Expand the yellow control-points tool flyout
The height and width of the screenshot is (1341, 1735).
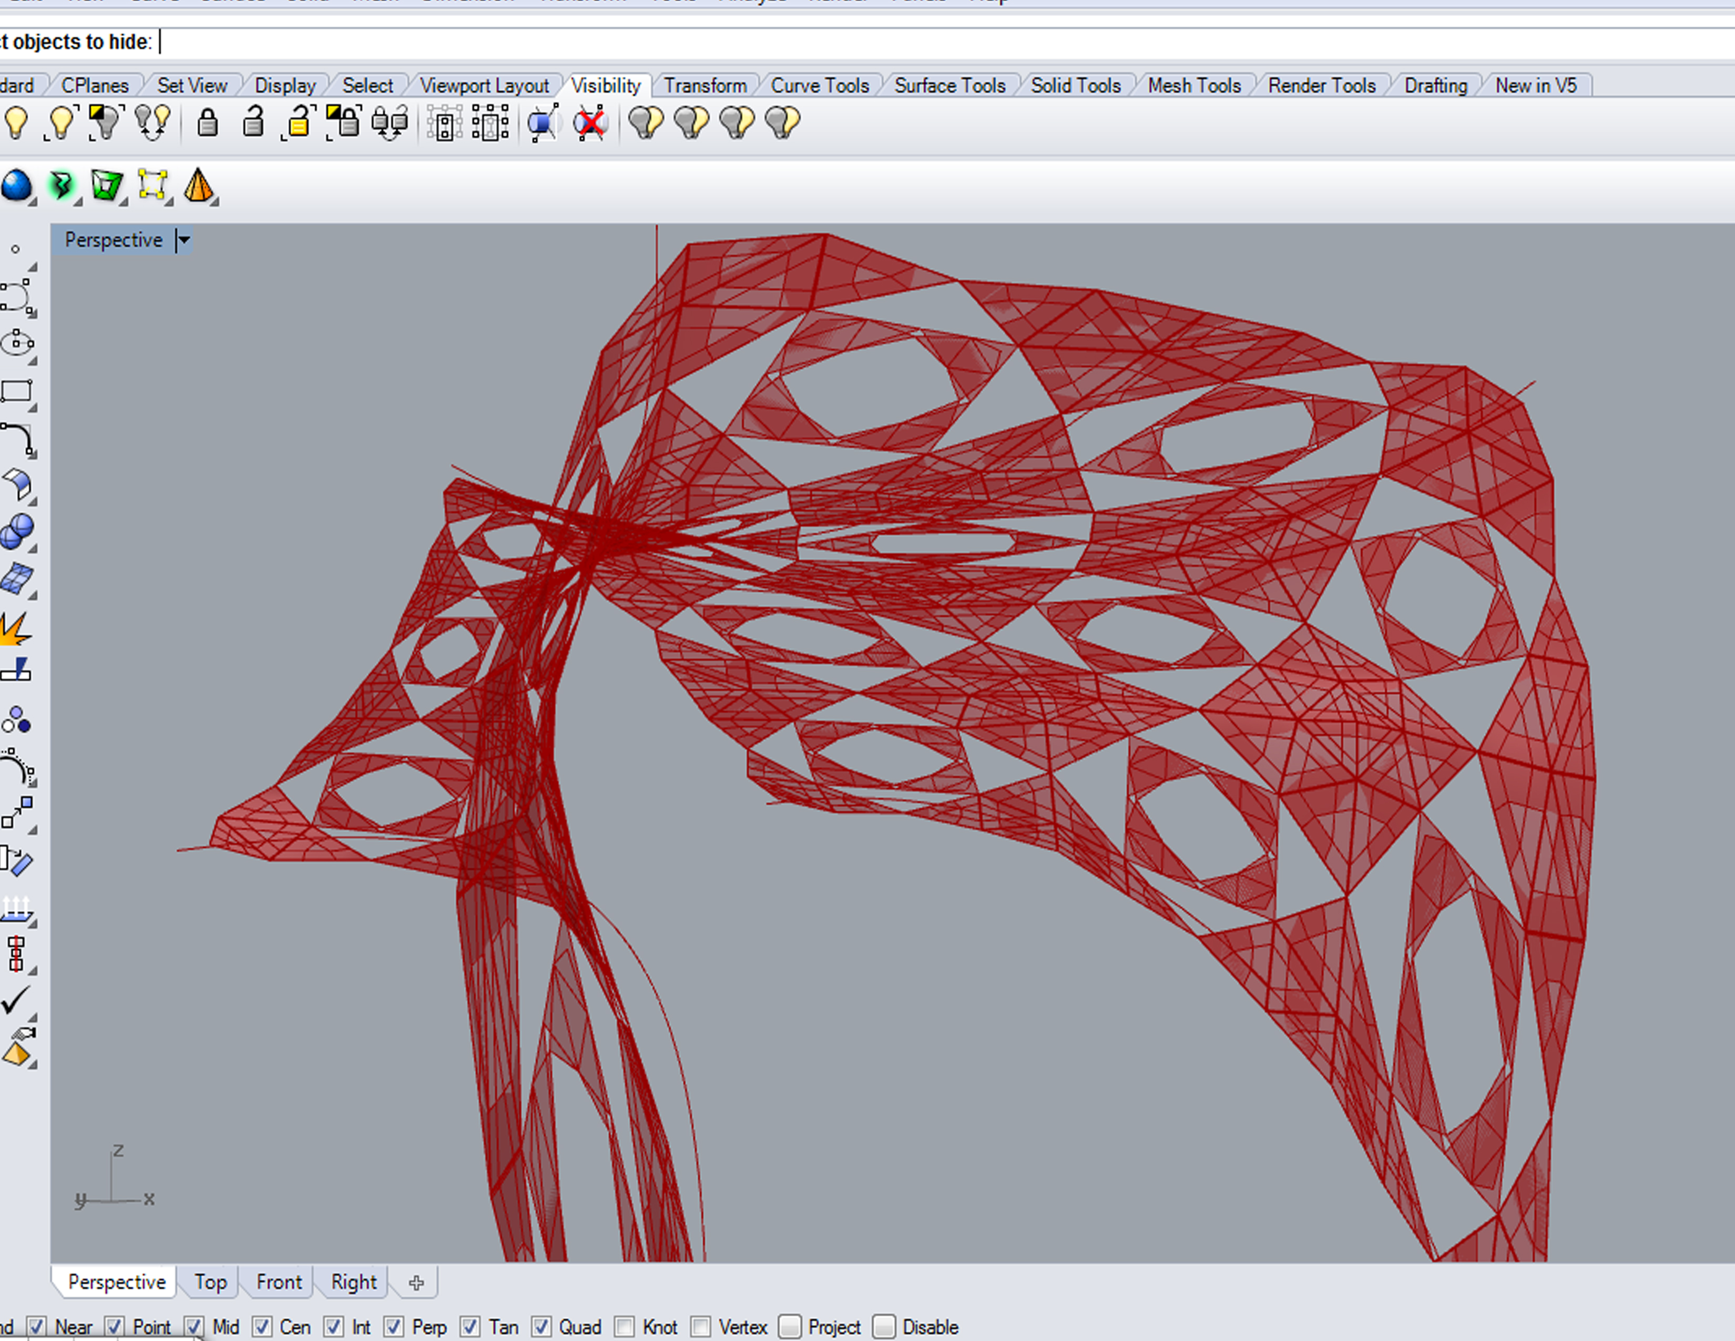(x=169, y=202)
